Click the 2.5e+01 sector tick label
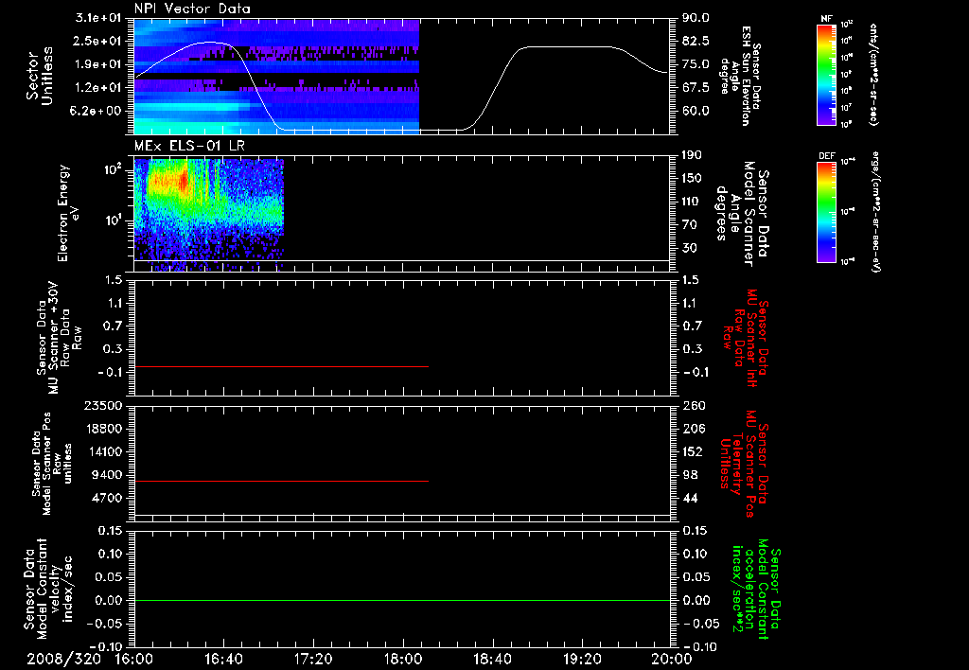The image size is (969, 670). point(98,41)
